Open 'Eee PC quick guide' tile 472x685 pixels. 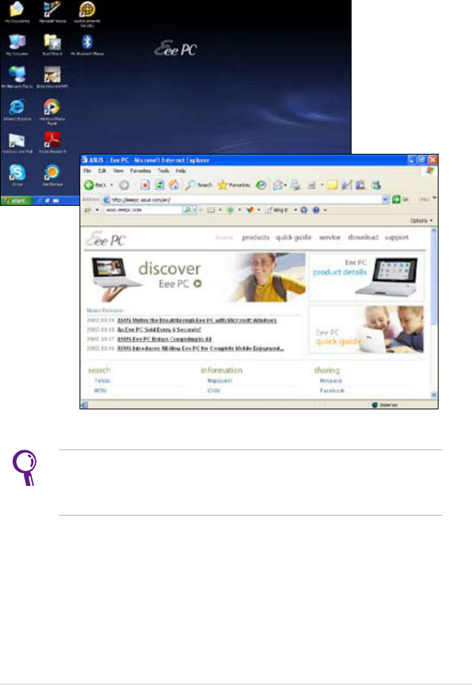point(366,329)
